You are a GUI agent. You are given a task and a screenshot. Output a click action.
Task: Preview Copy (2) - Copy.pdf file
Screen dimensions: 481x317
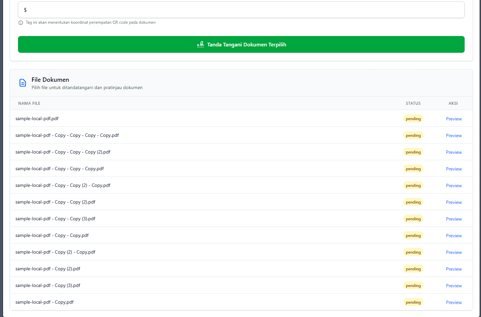(x=454, y=252)
